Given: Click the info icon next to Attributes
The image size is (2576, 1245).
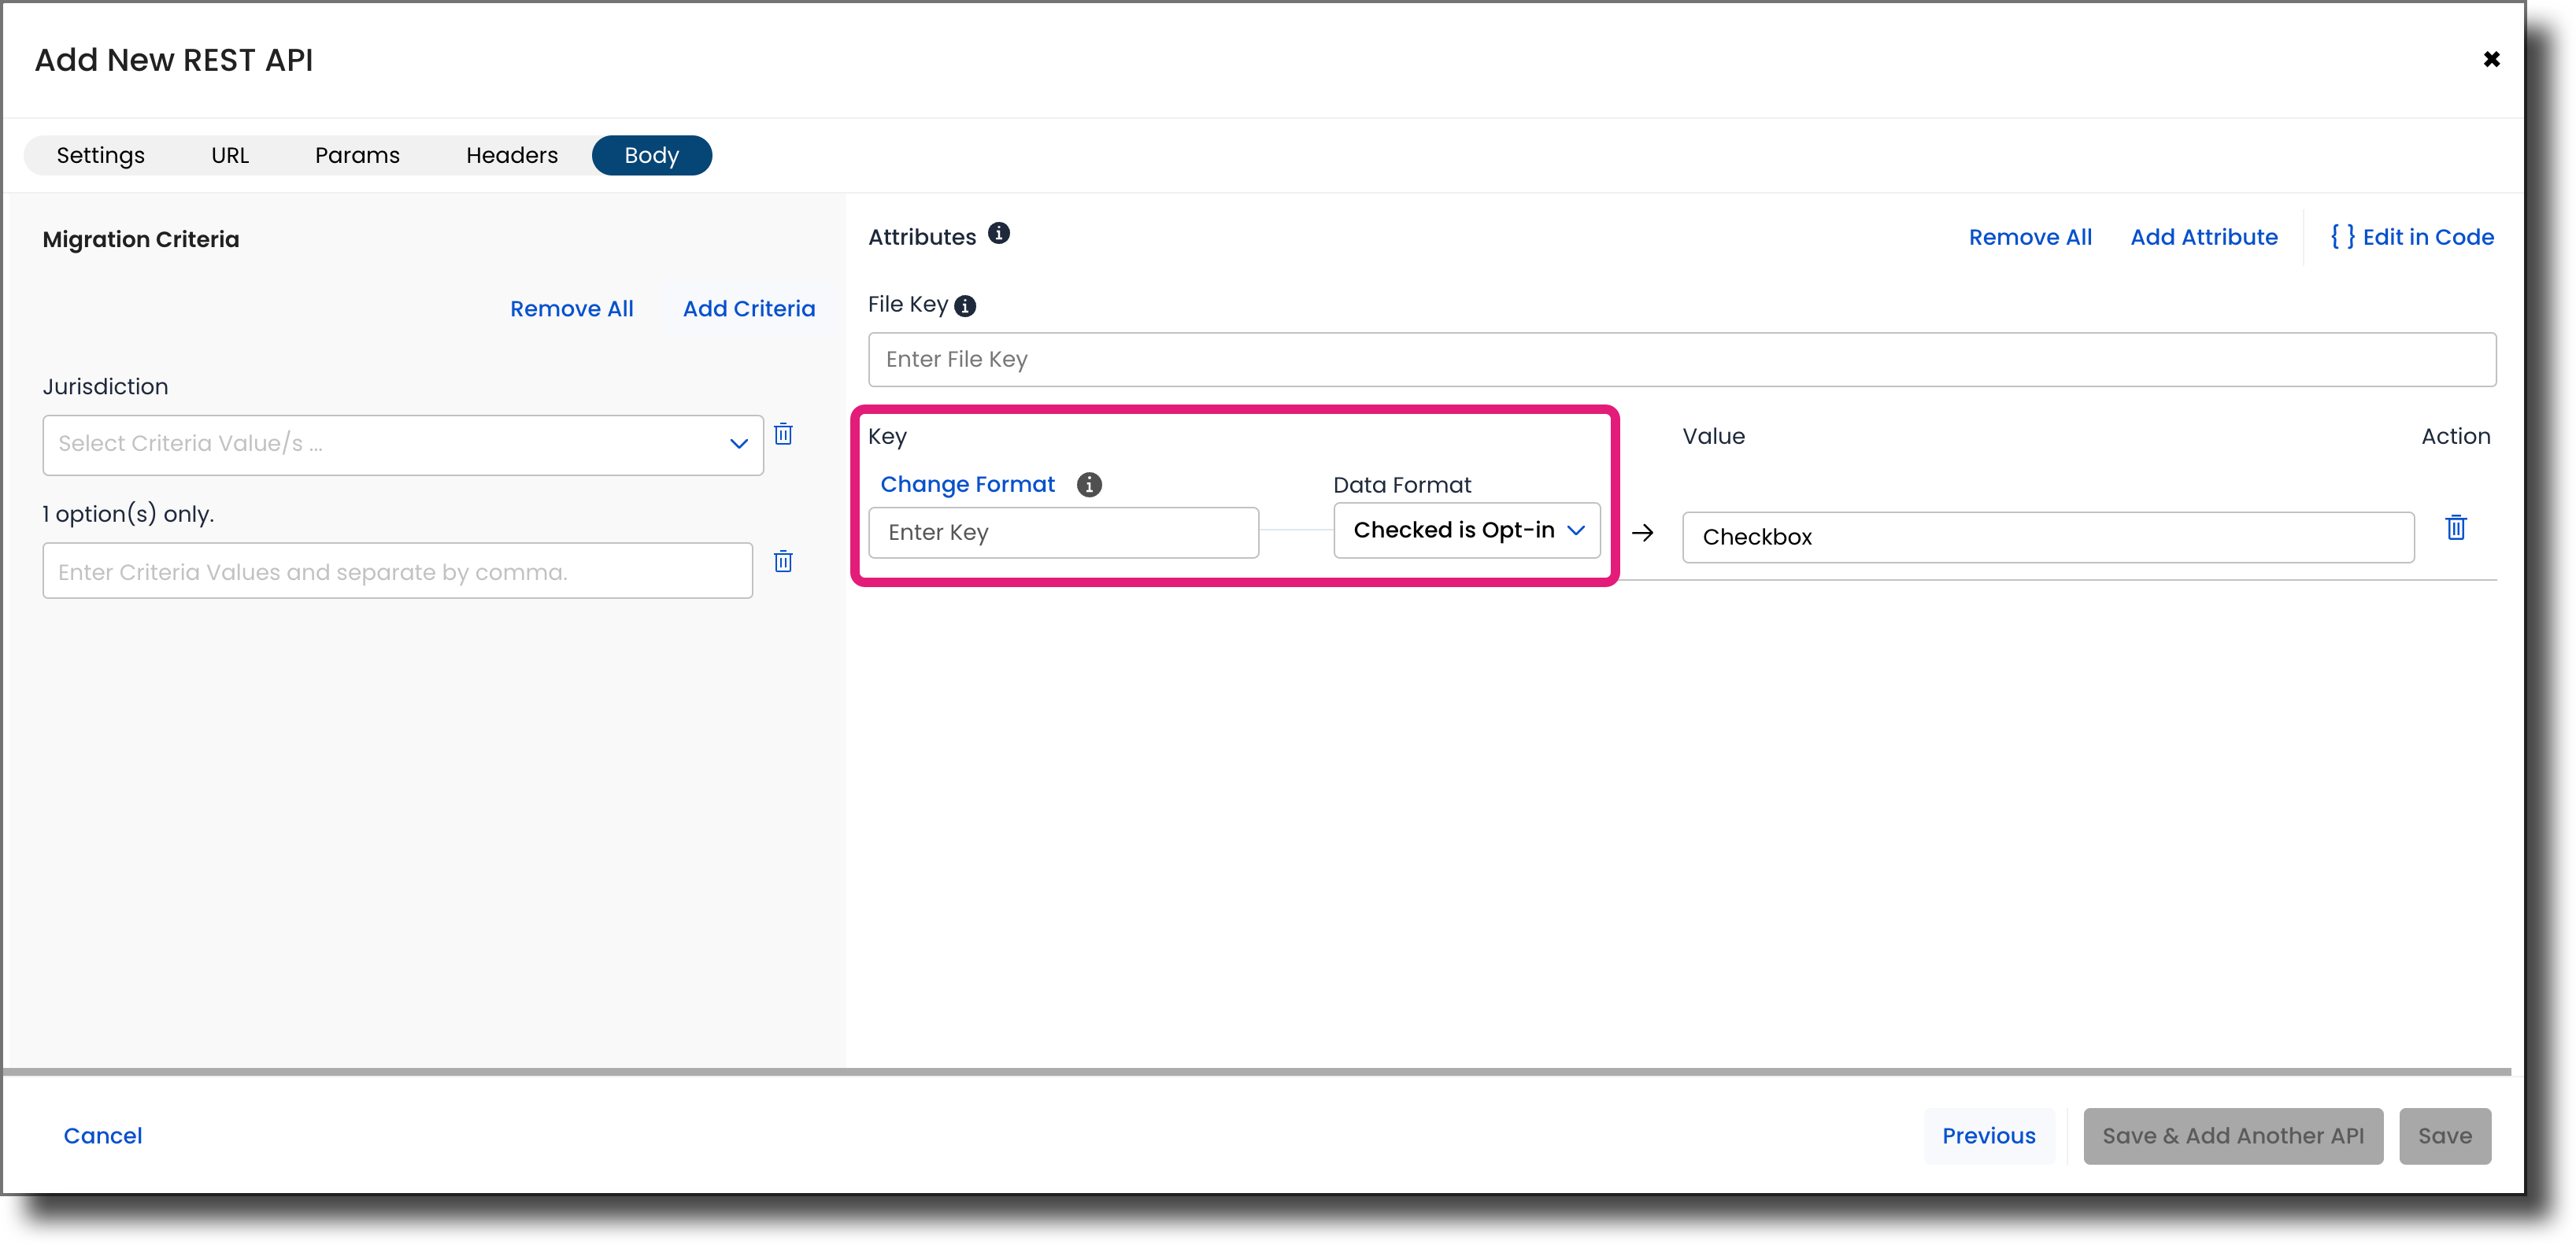Looking at the screenshot, I should pos(998,235).
